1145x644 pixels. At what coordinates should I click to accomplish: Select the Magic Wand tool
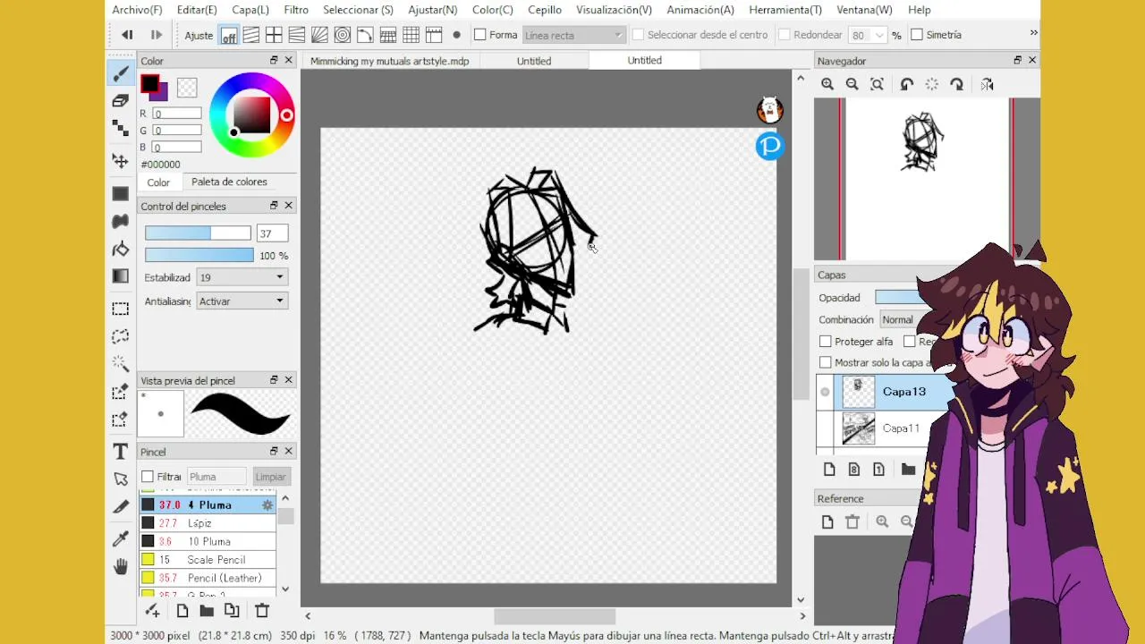click(120, 364)
